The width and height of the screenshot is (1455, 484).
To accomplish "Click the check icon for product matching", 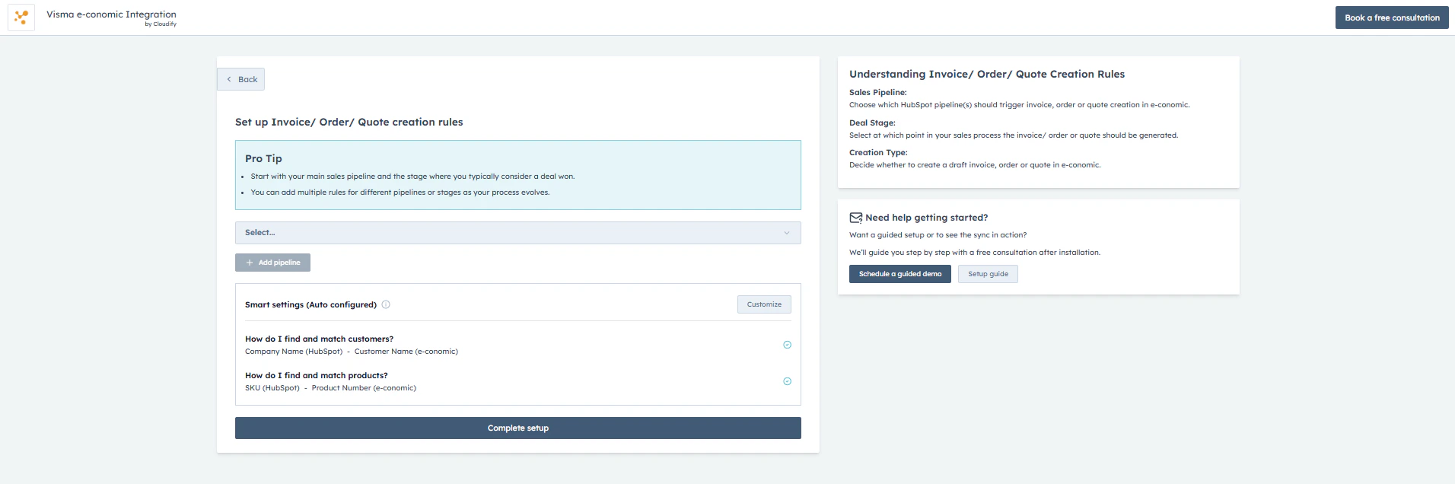I will (x=787, y=381).
